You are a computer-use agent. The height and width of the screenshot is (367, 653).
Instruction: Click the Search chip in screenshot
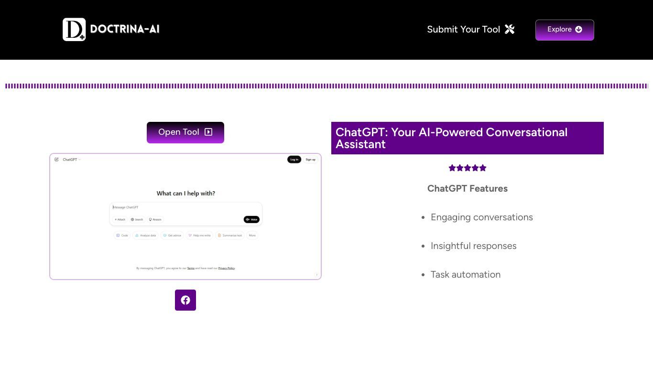tap(137, 220)
